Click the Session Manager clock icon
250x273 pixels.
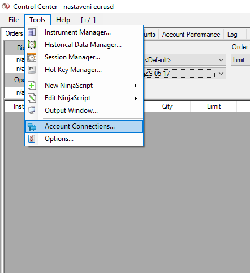click(32, 57)
